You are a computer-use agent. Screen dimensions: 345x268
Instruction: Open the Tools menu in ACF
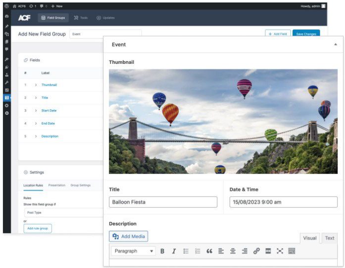(x=81, y=18)
